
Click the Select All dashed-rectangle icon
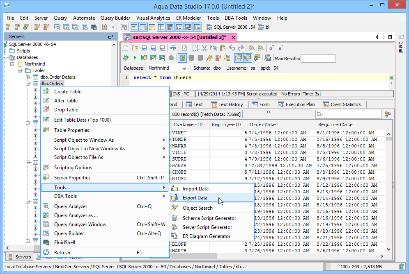[195, 48]
